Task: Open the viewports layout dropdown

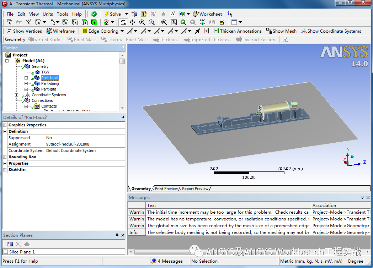Action: point(240,22)
